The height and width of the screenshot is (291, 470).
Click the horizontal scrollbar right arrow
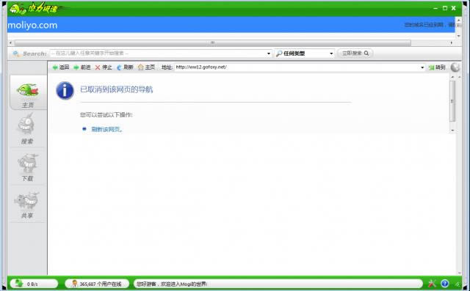tap(452, 43)
